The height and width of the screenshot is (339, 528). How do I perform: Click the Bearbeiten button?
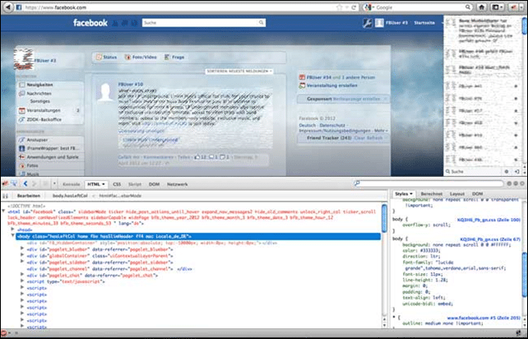pyautogui.click(x=29, y=196)
